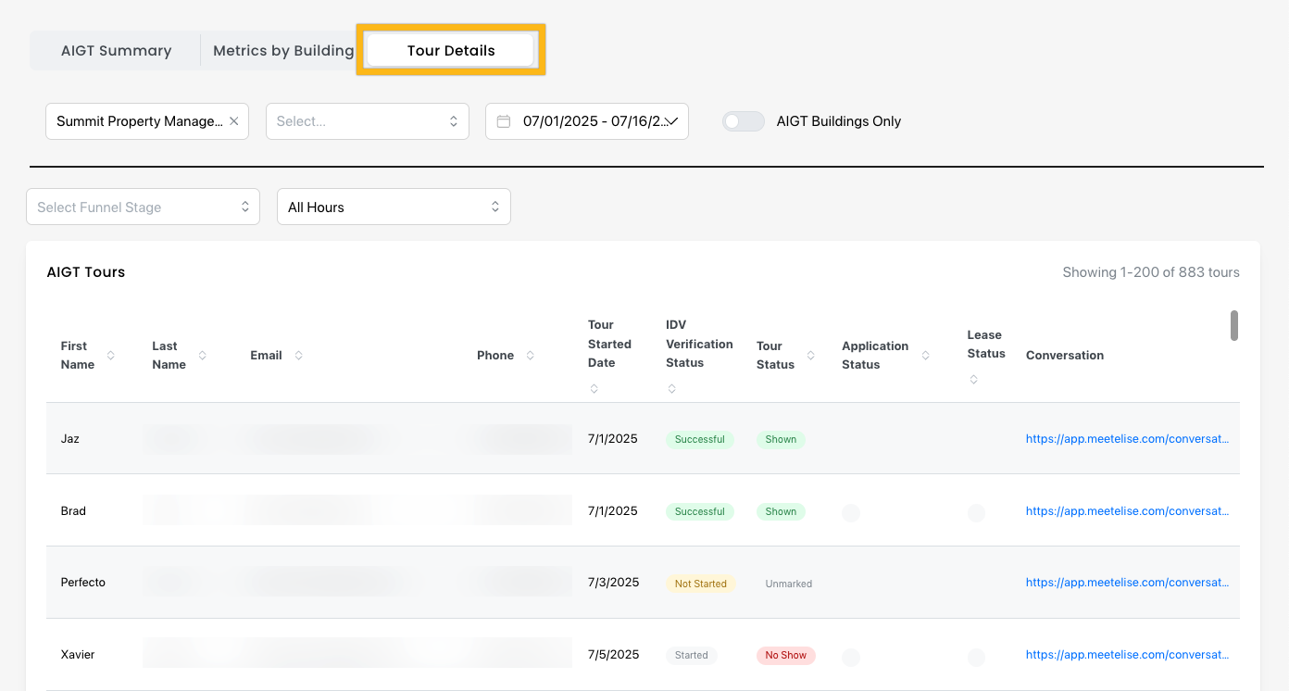The image size is (1289, 691).
Task: Clear the Summit Property Management filter
Action: point(234,121)
